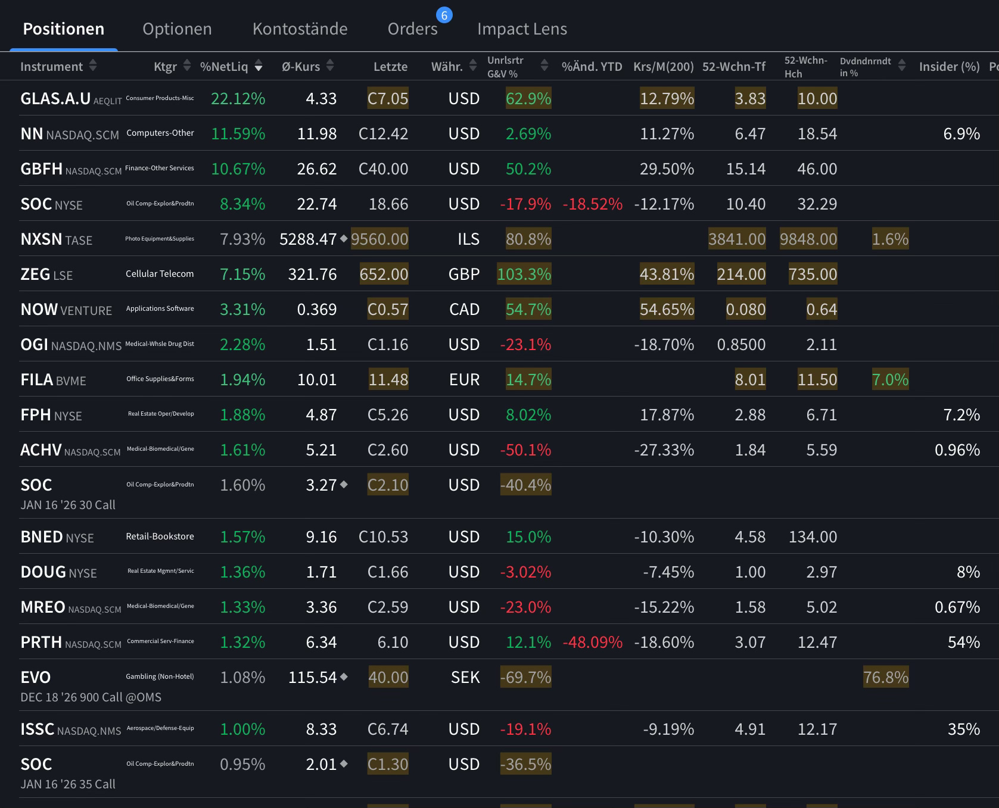
Task: Sort by Währ. column arrows
Action: pyautogui.click(x=473, y=65)
